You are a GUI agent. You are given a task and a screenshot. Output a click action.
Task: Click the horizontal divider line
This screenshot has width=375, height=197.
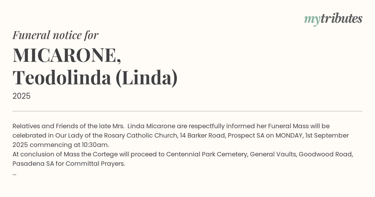[187, 111]
